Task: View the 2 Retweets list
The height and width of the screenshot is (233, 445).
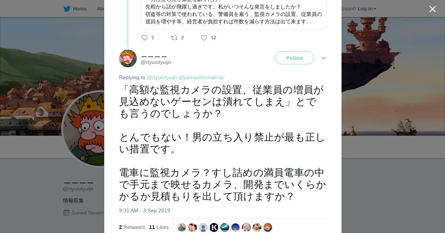Action: [x=132, y=227]
